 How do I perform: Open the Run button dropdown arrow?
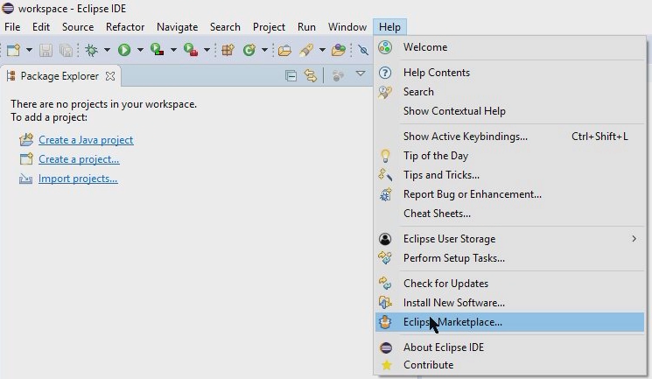[x=140, y=51]
